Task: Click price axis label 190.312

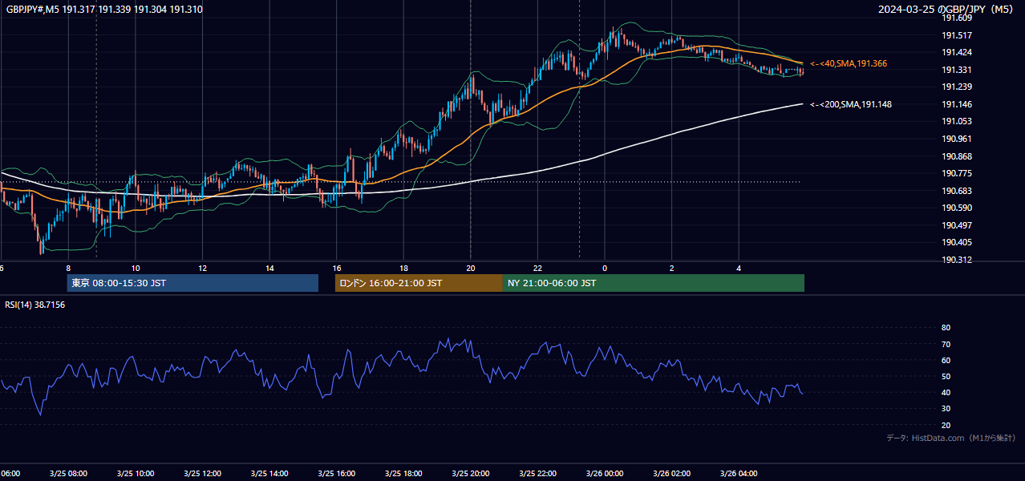Action: (957, 260)
